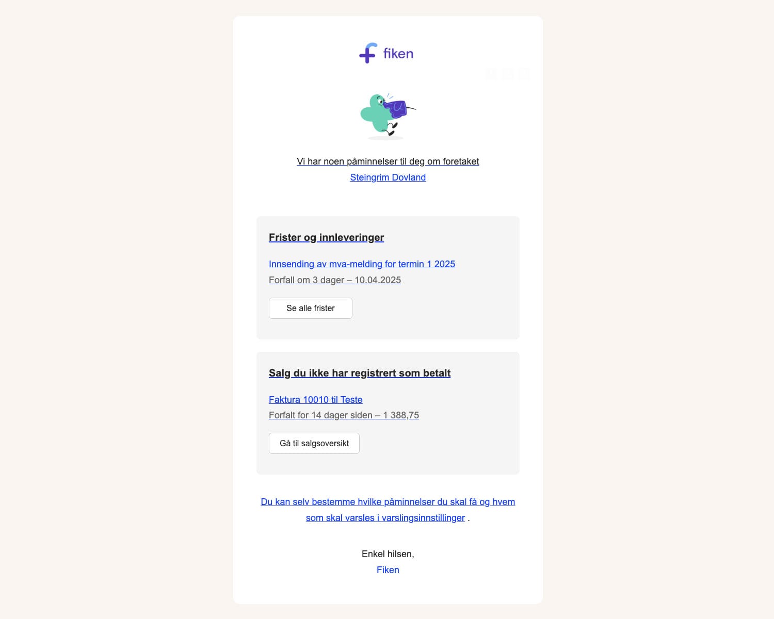The image size is (774, 619).
Task: Open 'Innsending av mva-melding for termin 1 2025'
Action: [x=362, y=264]
